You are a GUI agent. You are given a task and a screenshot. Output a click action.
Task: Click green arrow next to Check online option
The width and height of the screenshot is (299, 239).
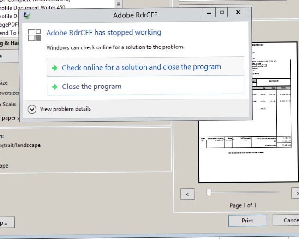(54, 68)
